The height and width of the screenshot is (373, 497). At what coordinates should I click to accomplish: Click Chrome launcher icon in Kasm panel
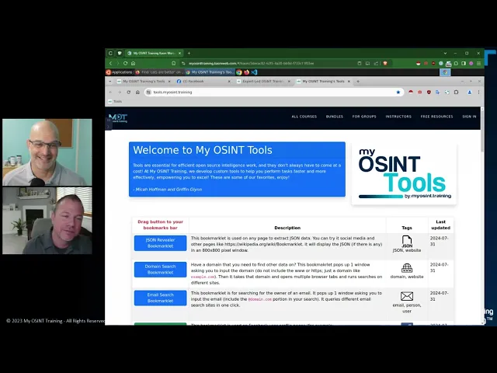[x=239, y=72]
